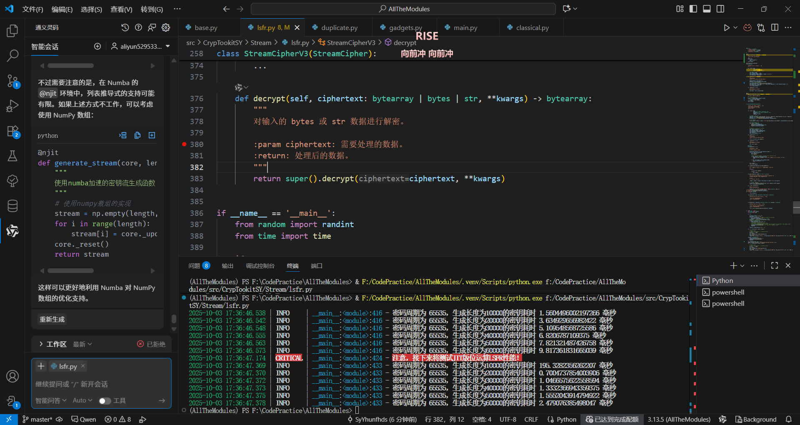Open the 智能问答 mode dropdown

tap(51, 400)
